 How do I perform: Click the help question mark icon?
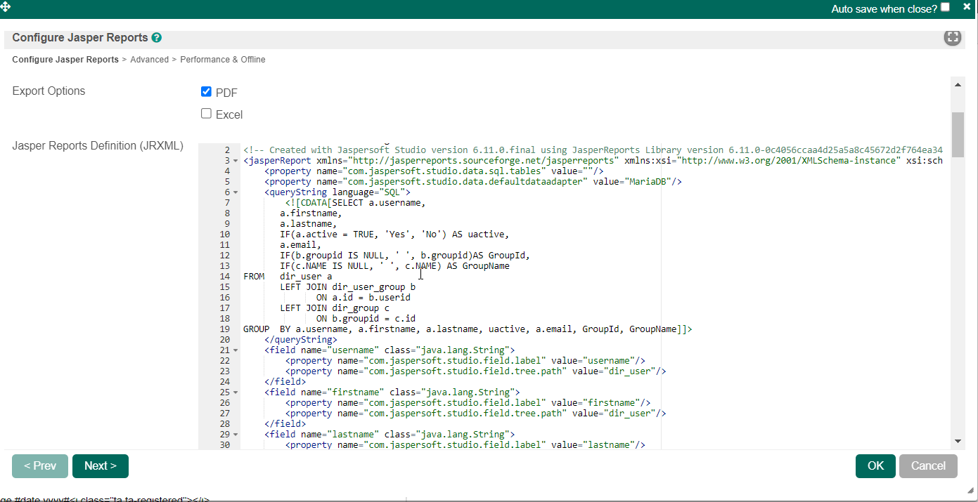tap(156, 38)
